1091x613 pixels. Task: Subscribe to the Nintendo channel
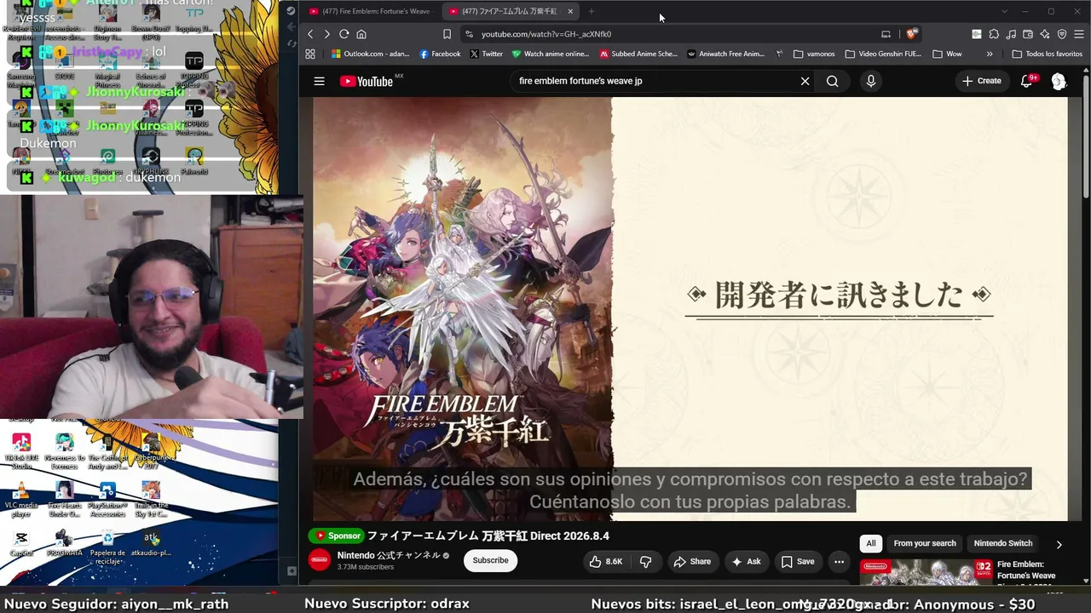click(x=490, y=560)
